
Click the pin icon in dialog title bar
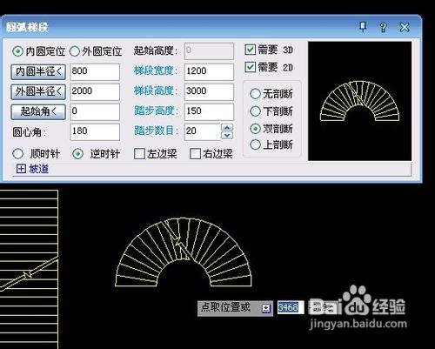pyautogui.click(x=363, y=27)
